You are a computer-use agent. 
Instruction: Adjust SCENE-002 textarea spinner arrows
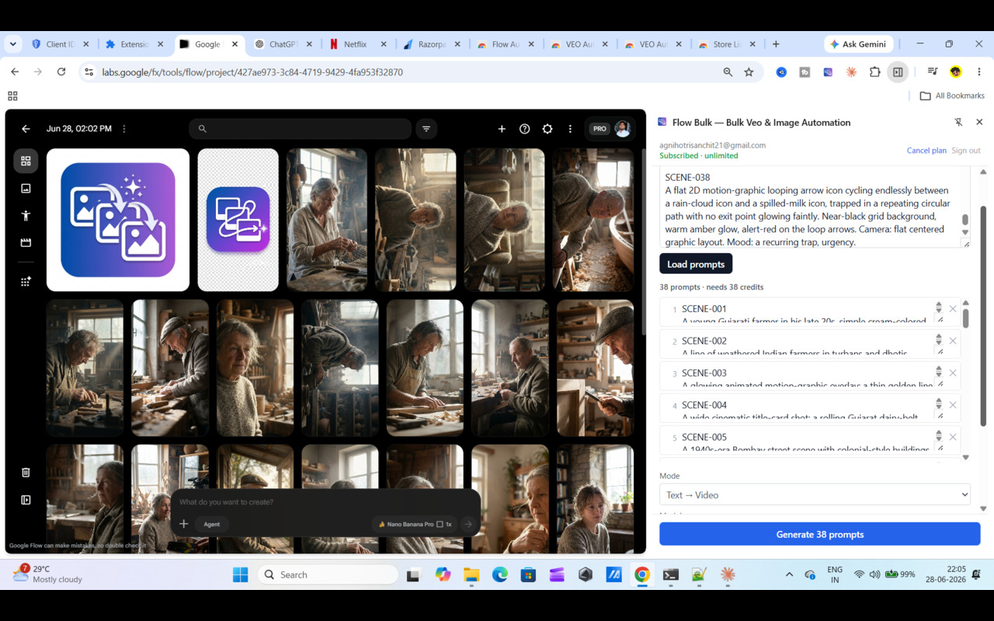pyautogui.click(x=939, y=340)
